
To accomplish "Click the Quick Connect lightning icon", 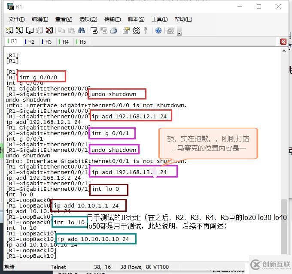I will (20, 30).
